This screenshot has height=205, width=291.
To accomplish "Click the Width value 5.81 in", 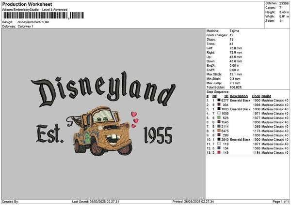I will 284,16.
